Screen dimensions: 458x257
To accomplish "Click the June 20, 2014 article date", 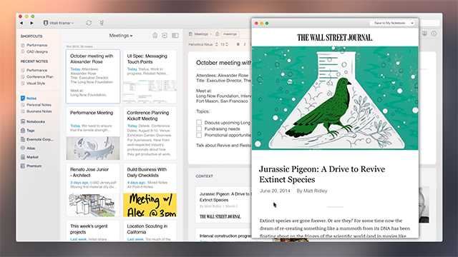I will point(275,191).
